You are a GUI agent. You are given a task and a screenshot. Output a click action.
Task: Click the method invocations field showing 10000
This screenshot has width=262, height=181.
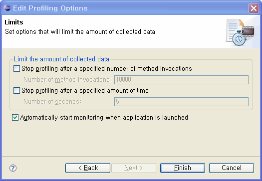click(181, 80)
